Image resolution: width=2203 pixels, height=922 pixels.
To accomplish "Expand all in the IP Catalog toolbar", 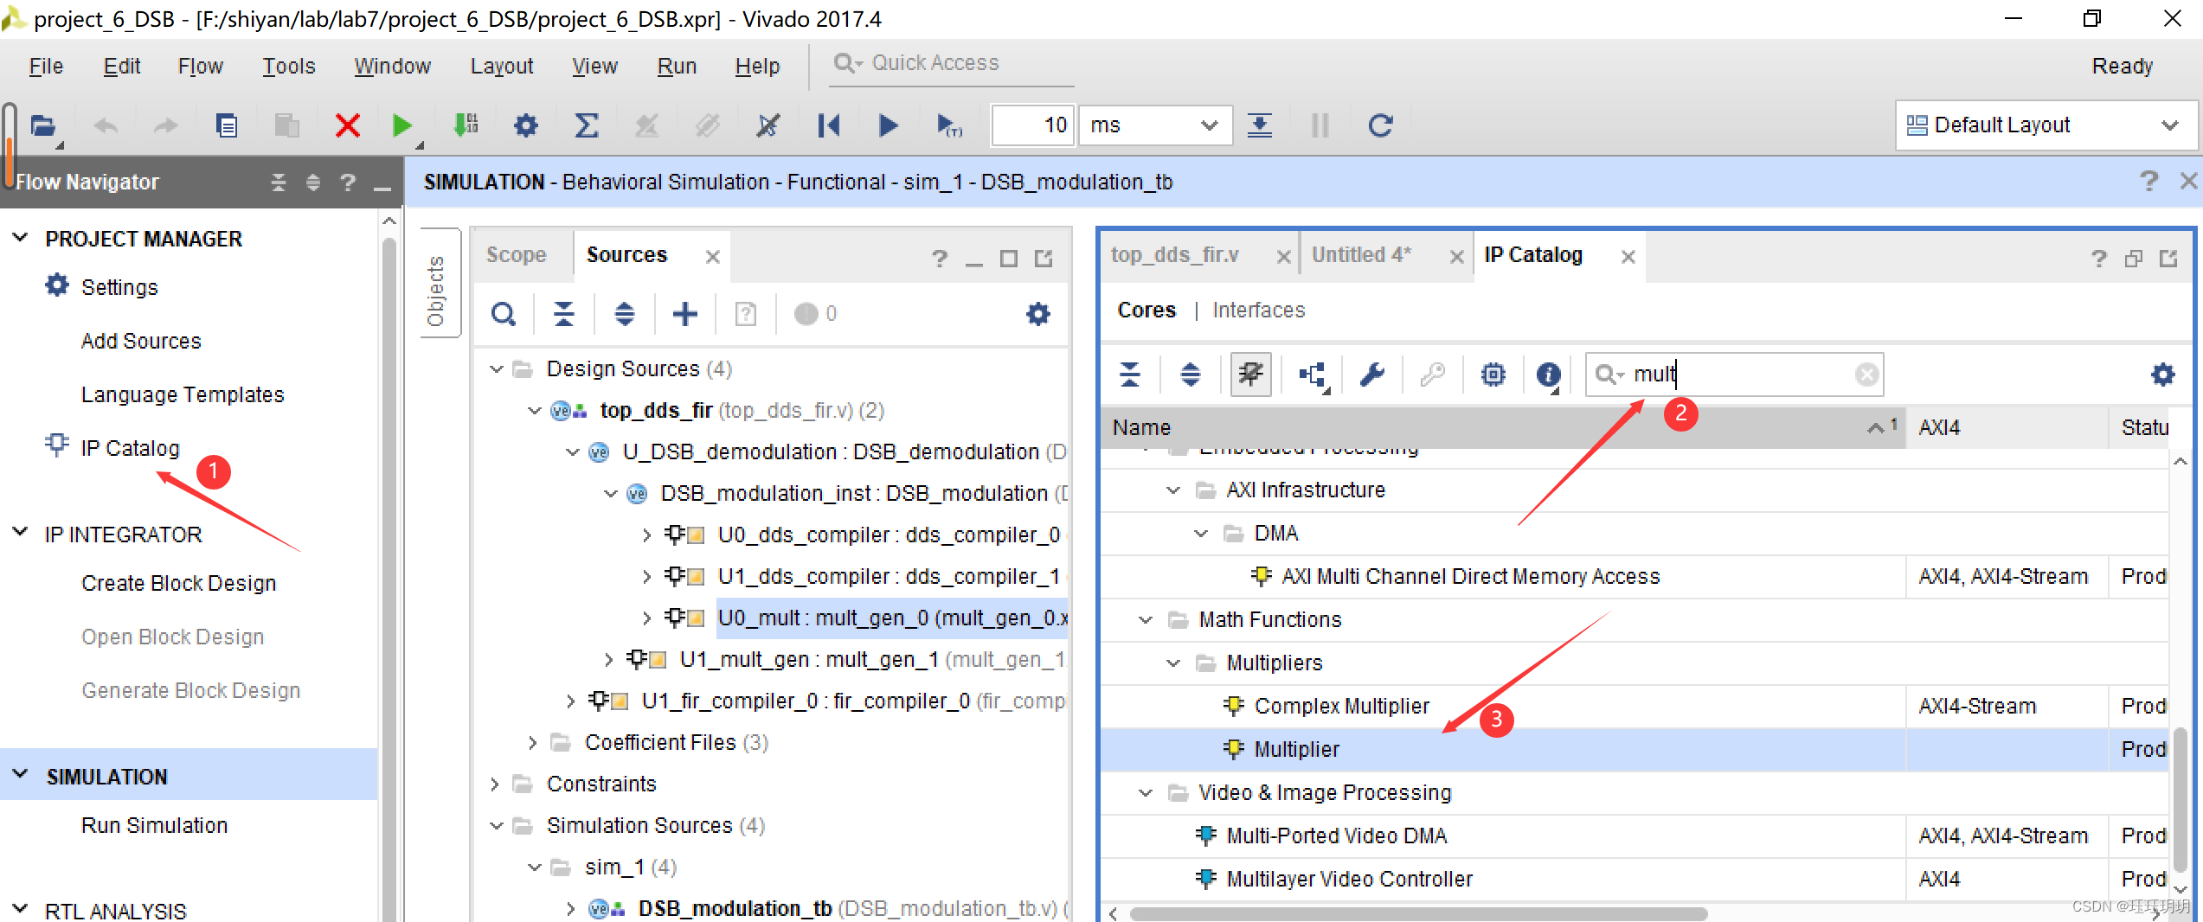I will [1191, 375].
